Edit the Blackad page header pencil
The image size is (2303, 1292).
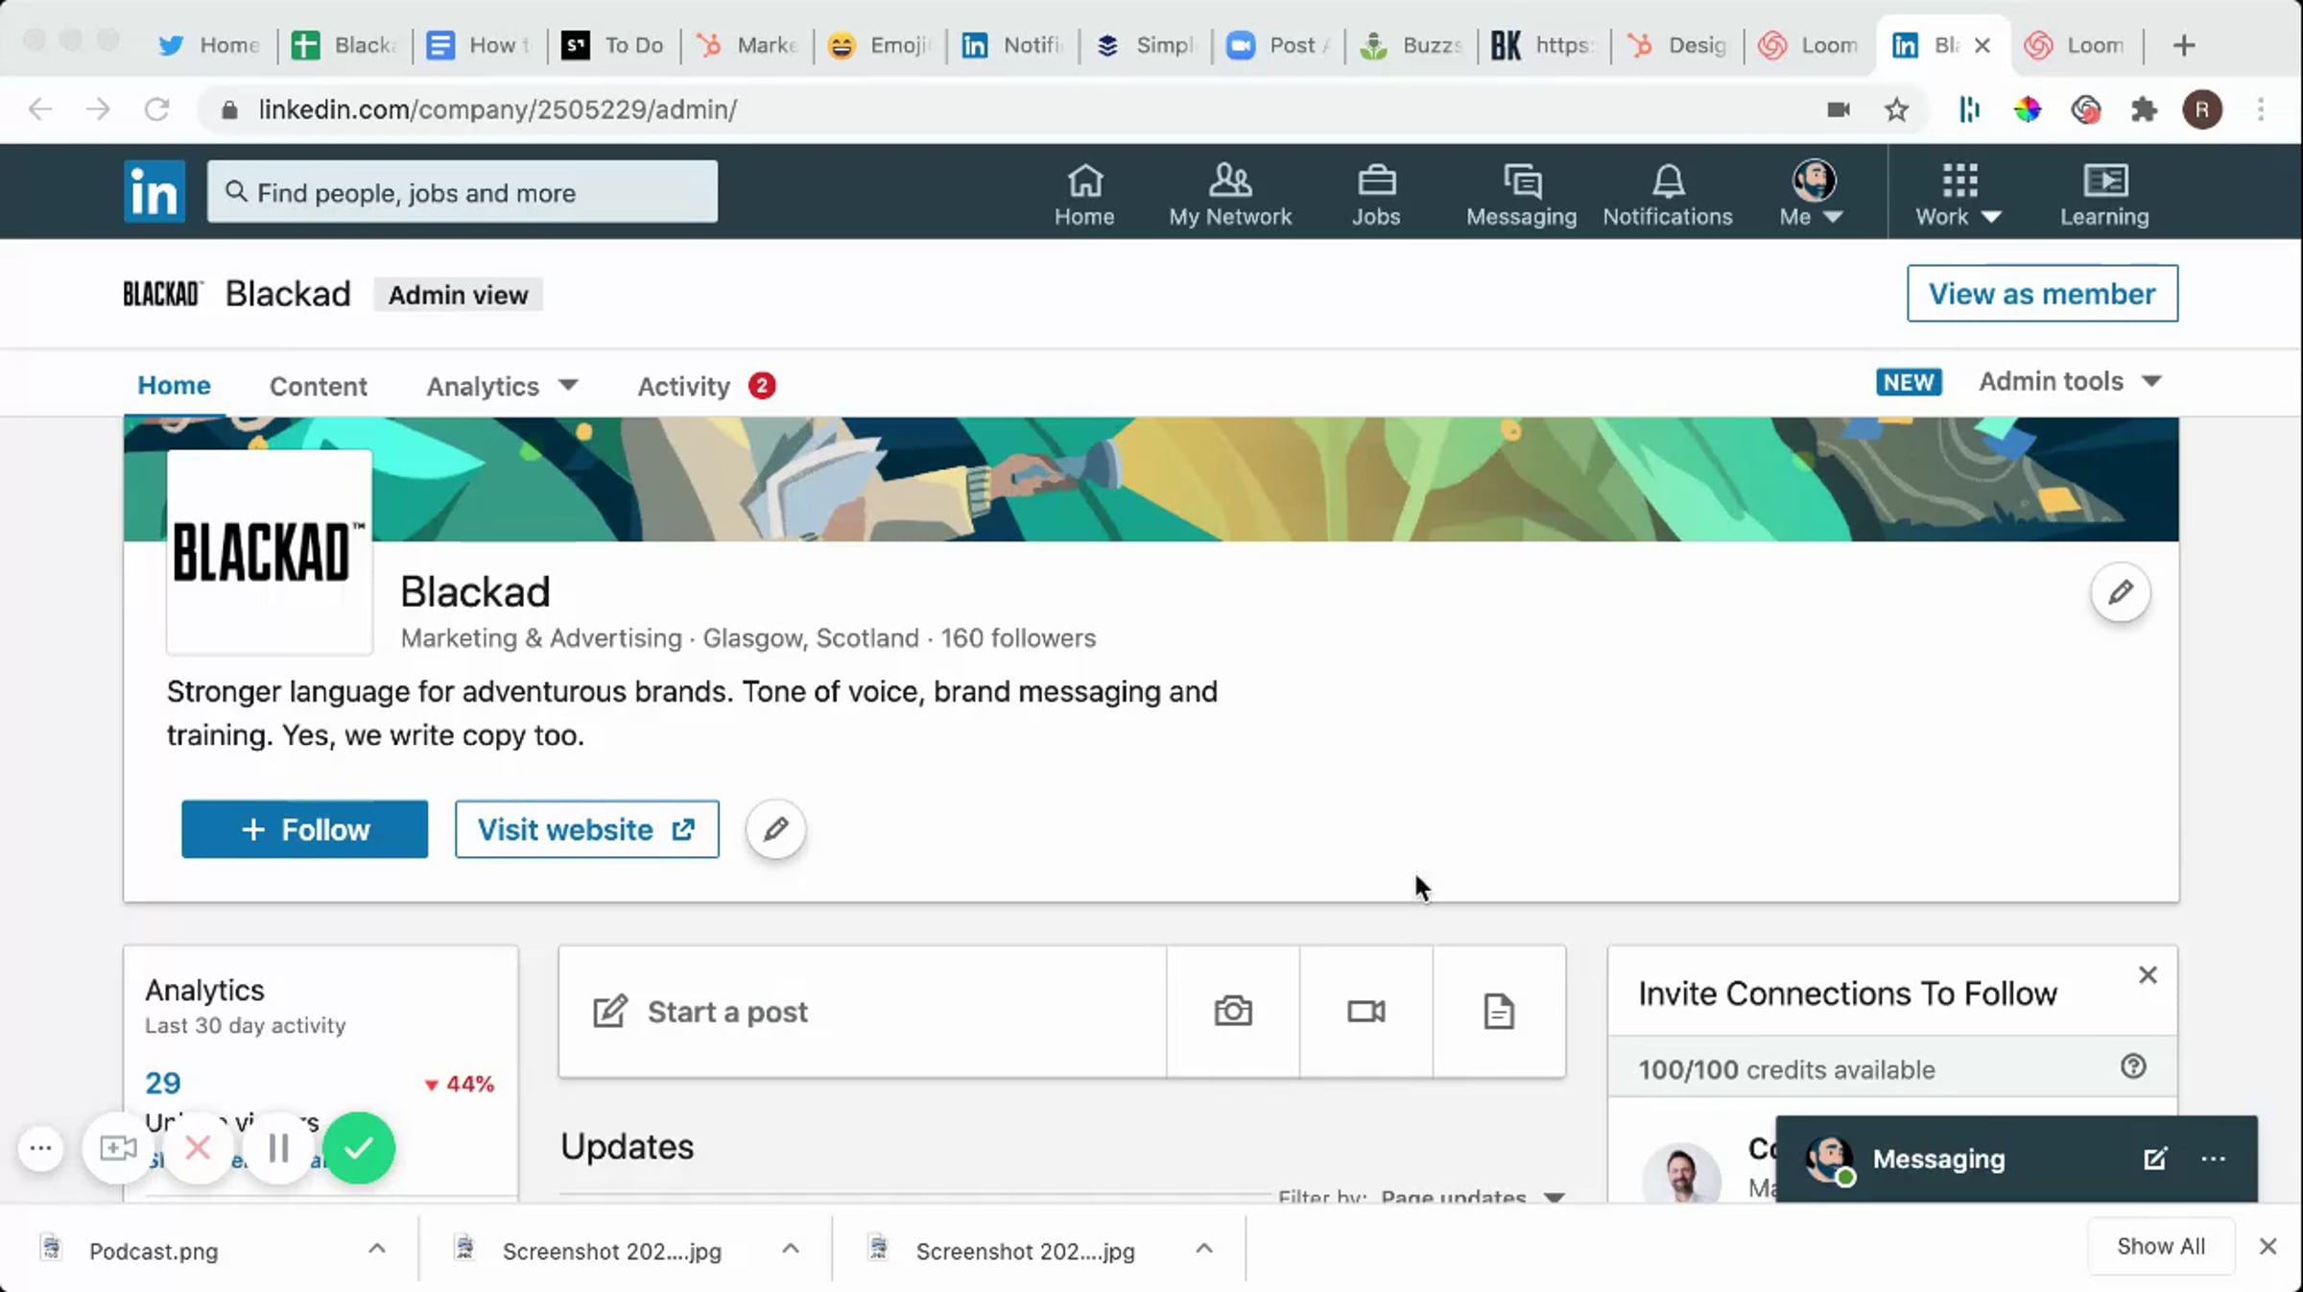click(2121, 592)
